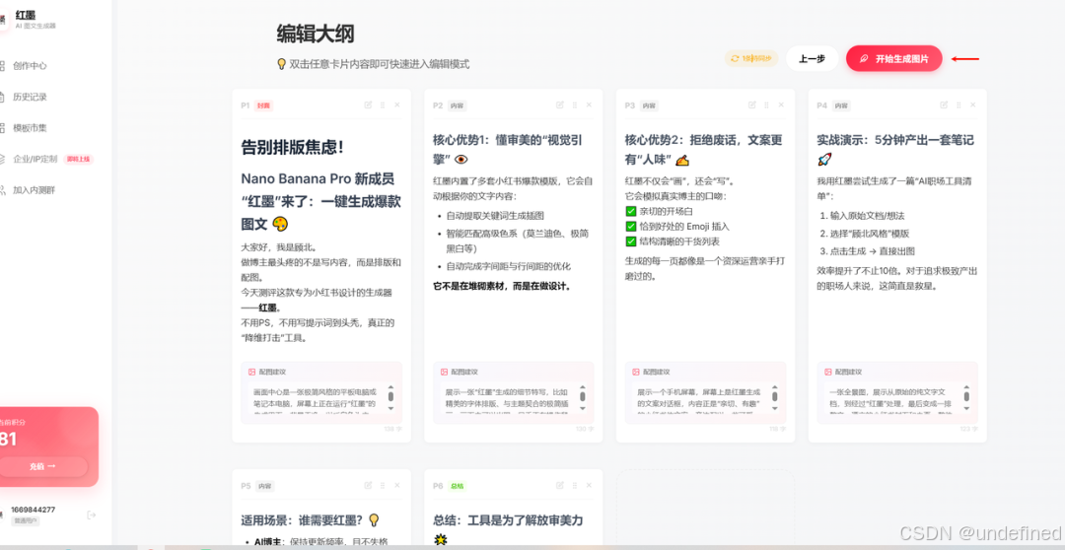Click the logout icon beside user 1669844277

tap(92, 515)
